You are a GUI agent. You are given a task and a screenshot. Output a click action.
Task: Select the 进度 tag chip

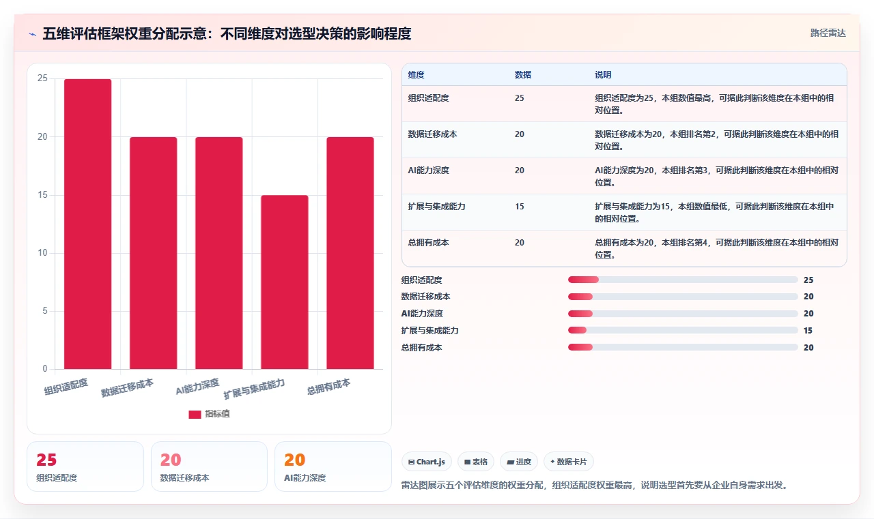click(519, 462)
